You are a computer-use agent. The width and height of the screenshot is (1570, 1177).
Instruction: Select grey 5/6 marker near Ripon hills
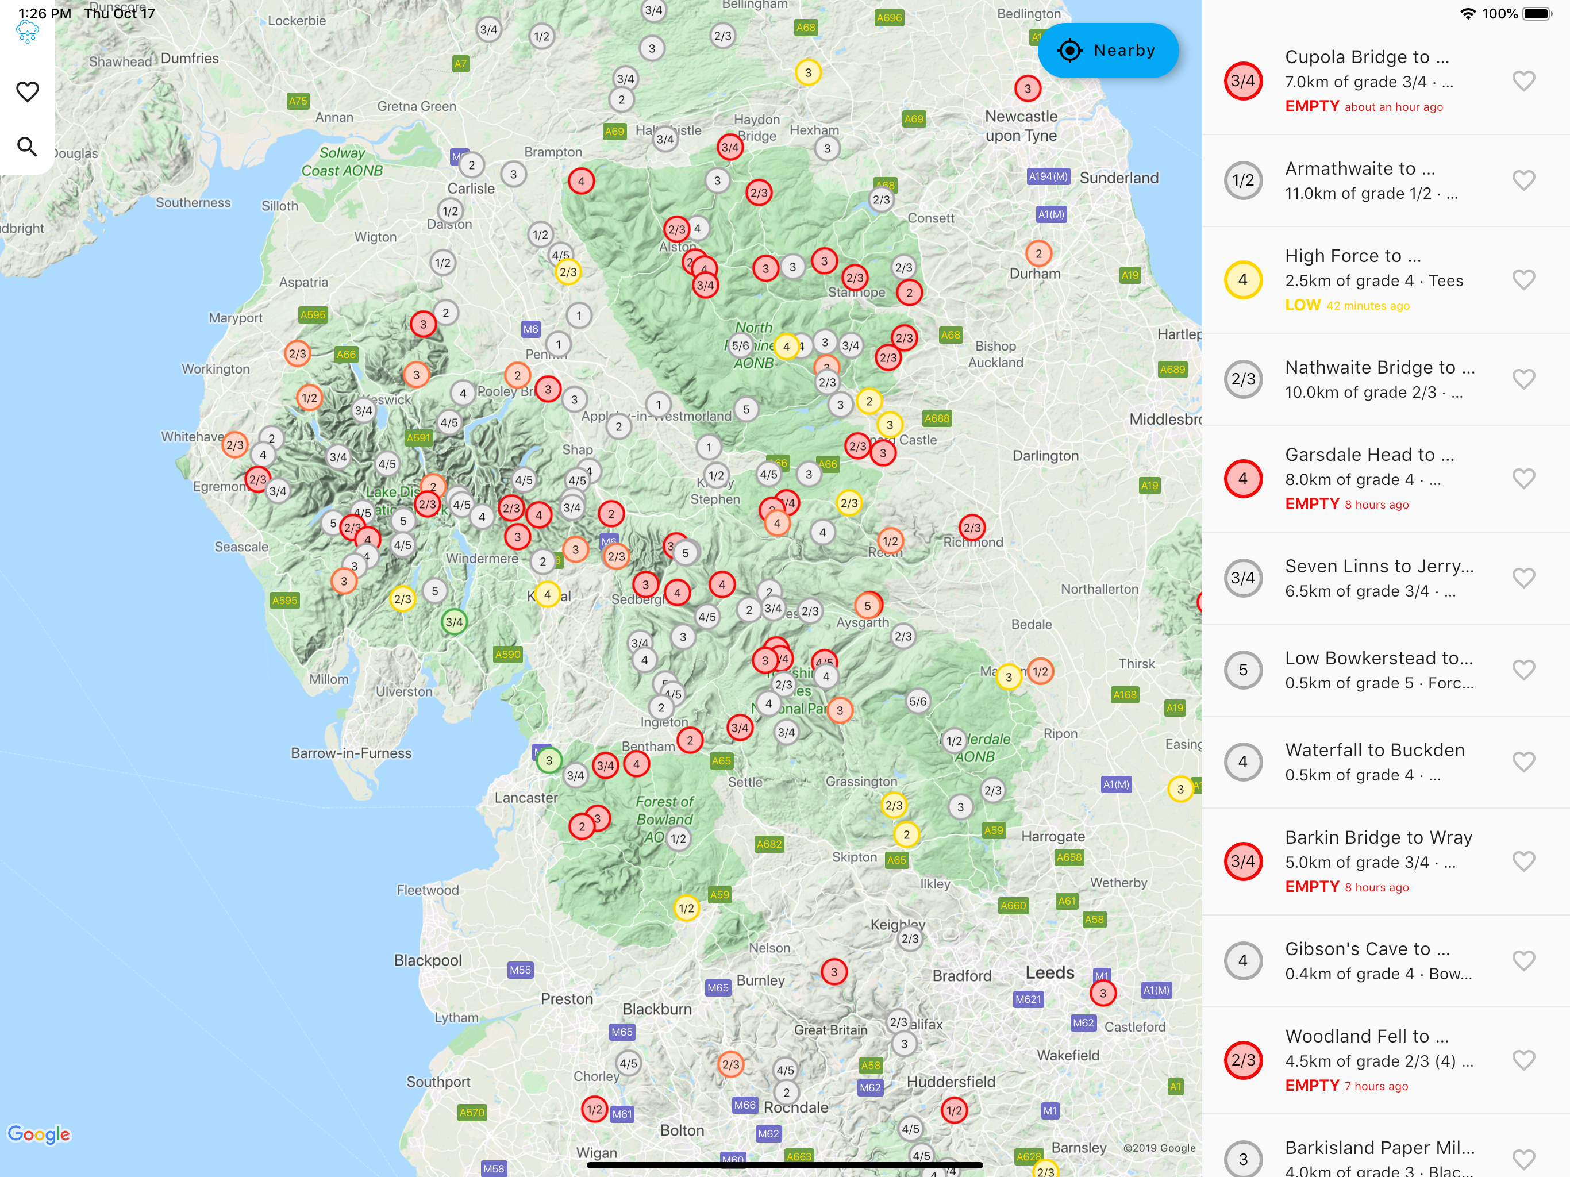click(917, 701)
